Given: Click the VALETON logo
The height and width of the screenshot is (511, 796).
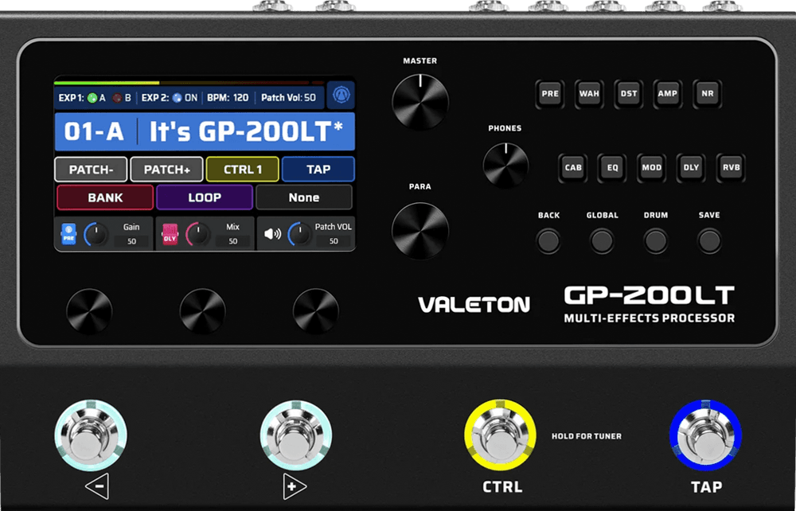Looking at the screenshot, I should (474, 305).
